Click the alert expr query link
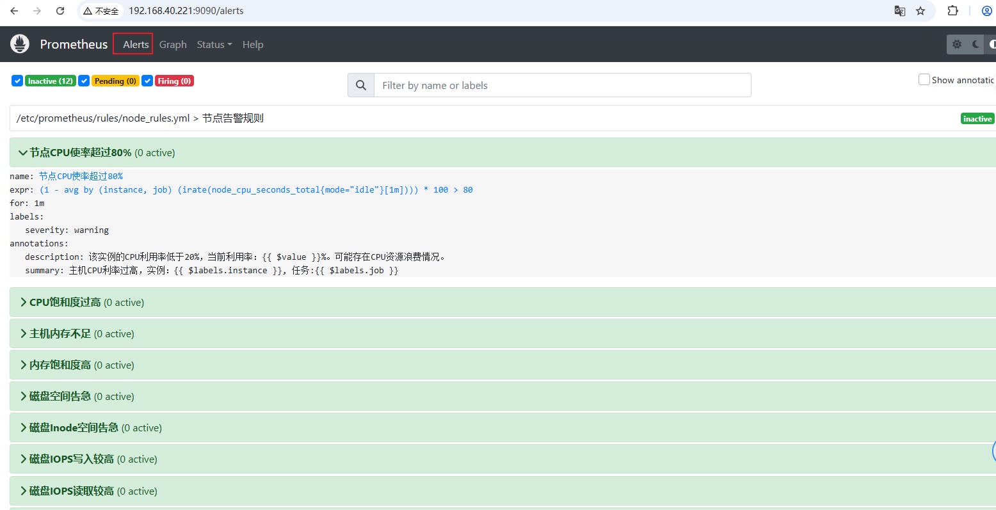This screenshot has width=996, height=510. (x=256, y=190)
